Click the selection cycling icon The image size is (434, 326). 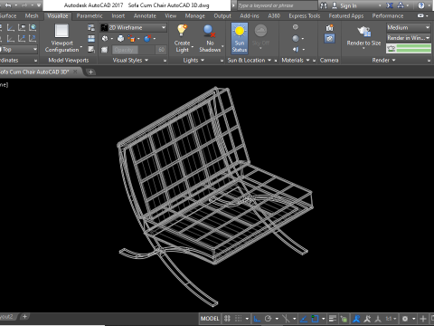(x=344, y=319)
